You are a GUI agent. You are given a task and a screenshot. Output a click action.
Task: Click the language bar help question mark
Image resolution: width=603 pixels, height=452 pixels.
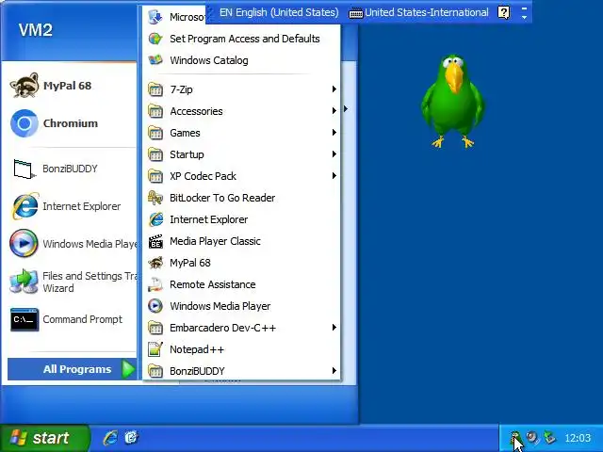tap(504, 12)
